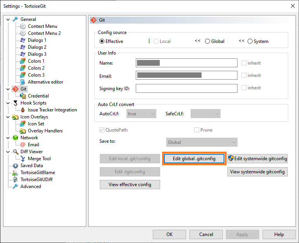The width and height of the screenshot is (299, 243).
Task: Open Issue Tracker Integration bug icon
Action: (x=23, y=110)
